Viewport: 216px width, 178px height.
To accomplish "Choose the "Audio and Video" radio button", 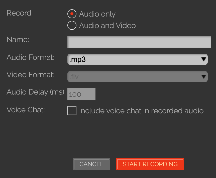I will pyautogui.click(x=72, y=25).
